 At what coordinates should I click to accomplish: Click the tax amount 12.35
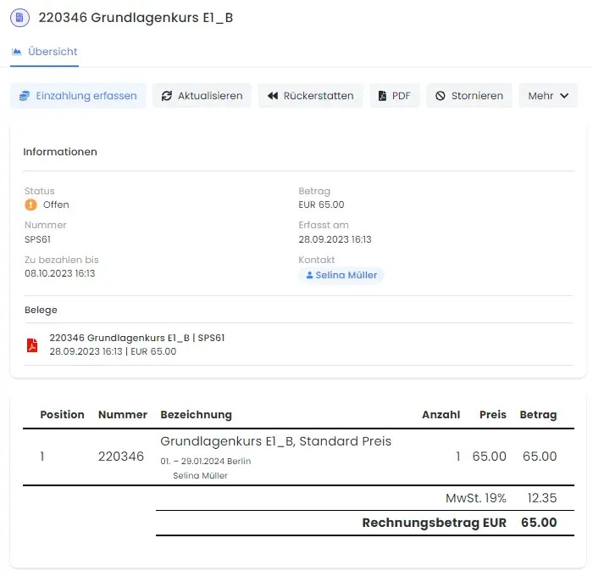tap(542, 498)
